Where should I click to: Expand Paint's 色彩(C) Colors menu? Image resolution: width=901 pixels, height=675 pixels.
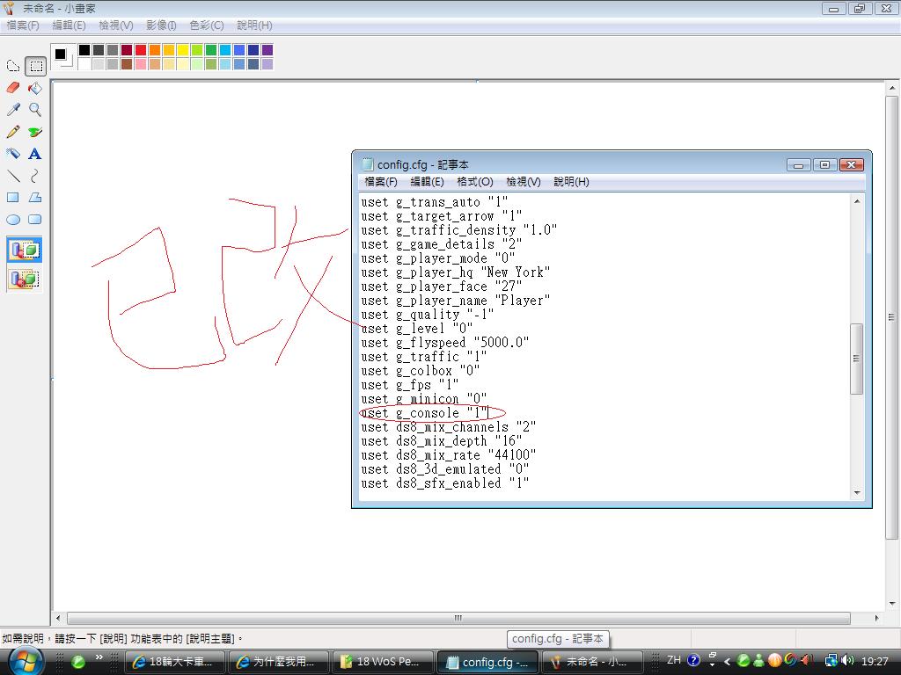point(207,25)
